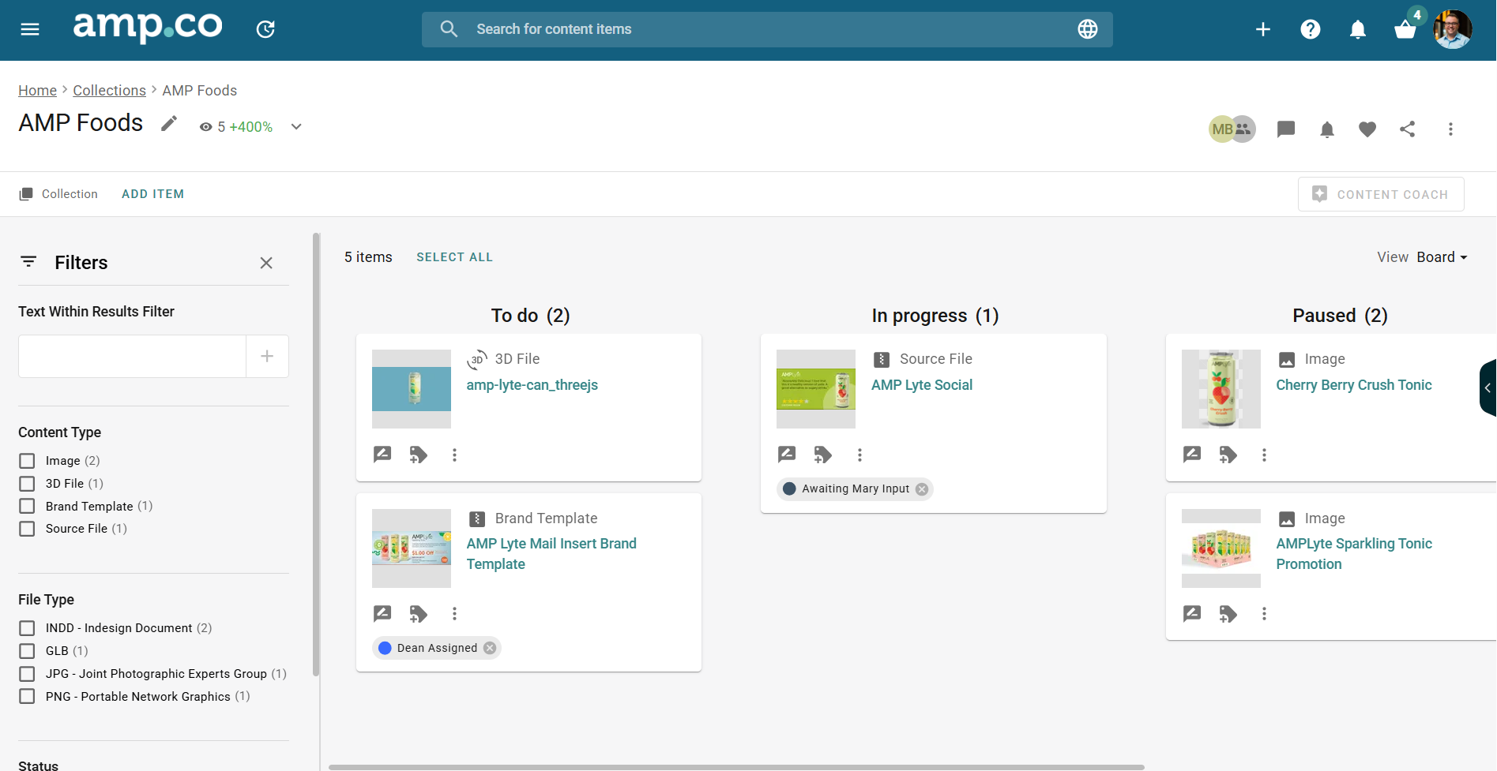Toggle collection notification bell
This screenshot has width=1497, height=771.
pos(1327,129)
